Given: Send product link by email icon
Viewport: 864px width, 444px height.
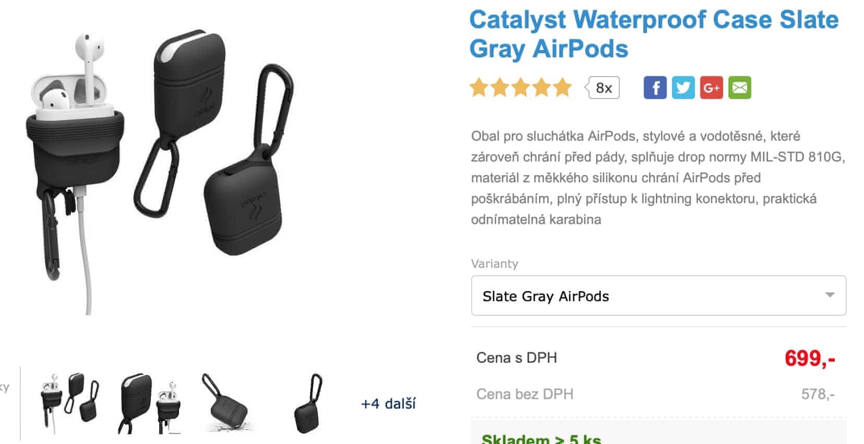Looking at the screenshot, I should (x=739, y=88).
